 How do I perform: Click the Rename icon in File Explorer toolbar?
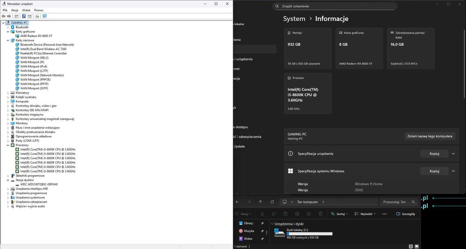(x=297, y=214)
